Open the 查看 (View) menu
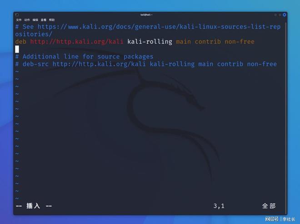The image size is (300, 224). 44,20
